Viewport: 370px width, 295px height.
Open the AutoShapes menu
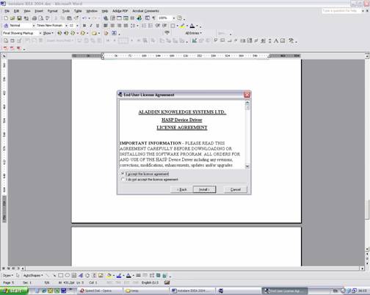tap(33, 275)
